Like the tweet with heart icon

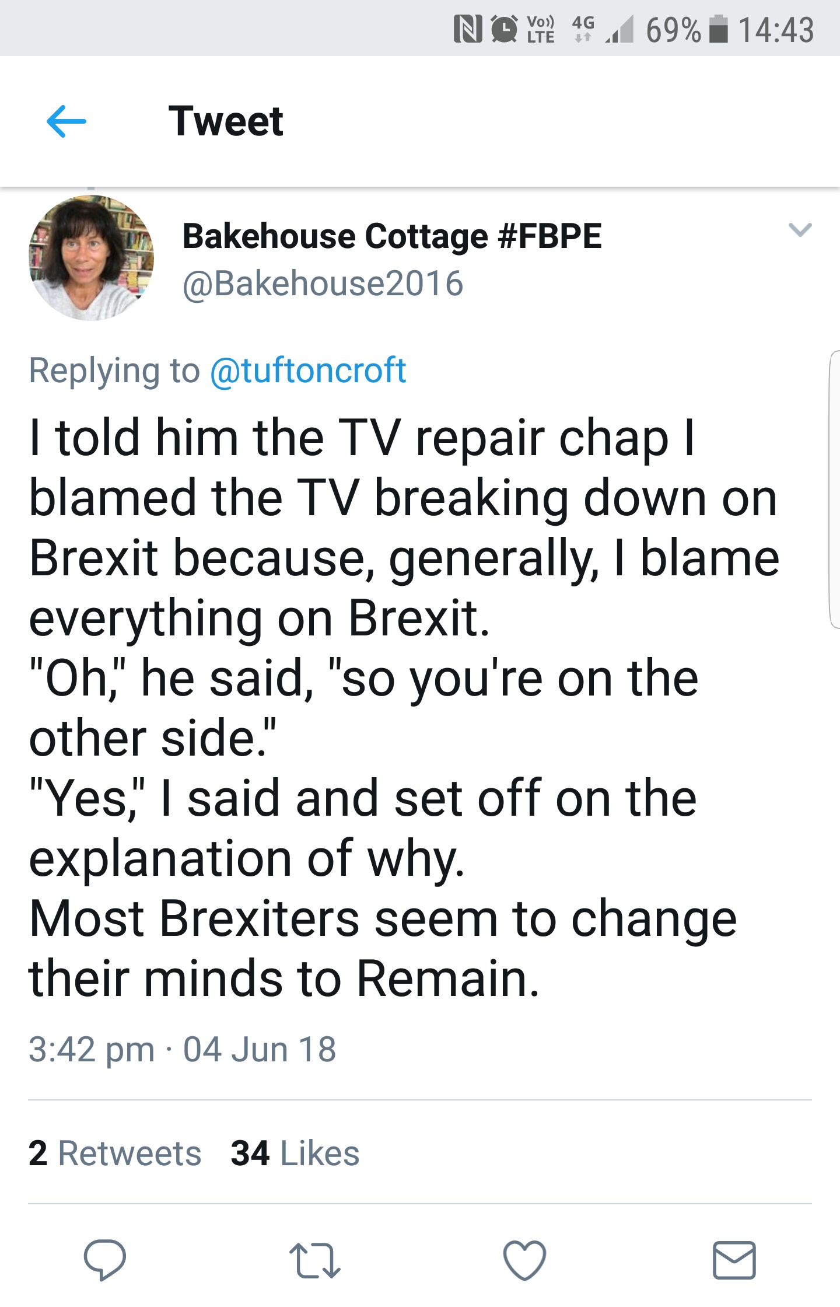tap(524, 1260)
